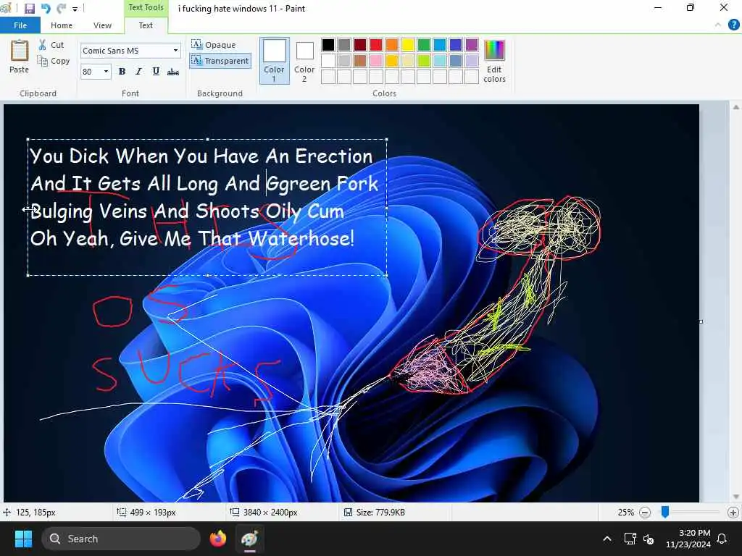The width and height of the screenshot is (742, 556).
Task: Choose the green color swatch
Action: click(x=423, y=45)
